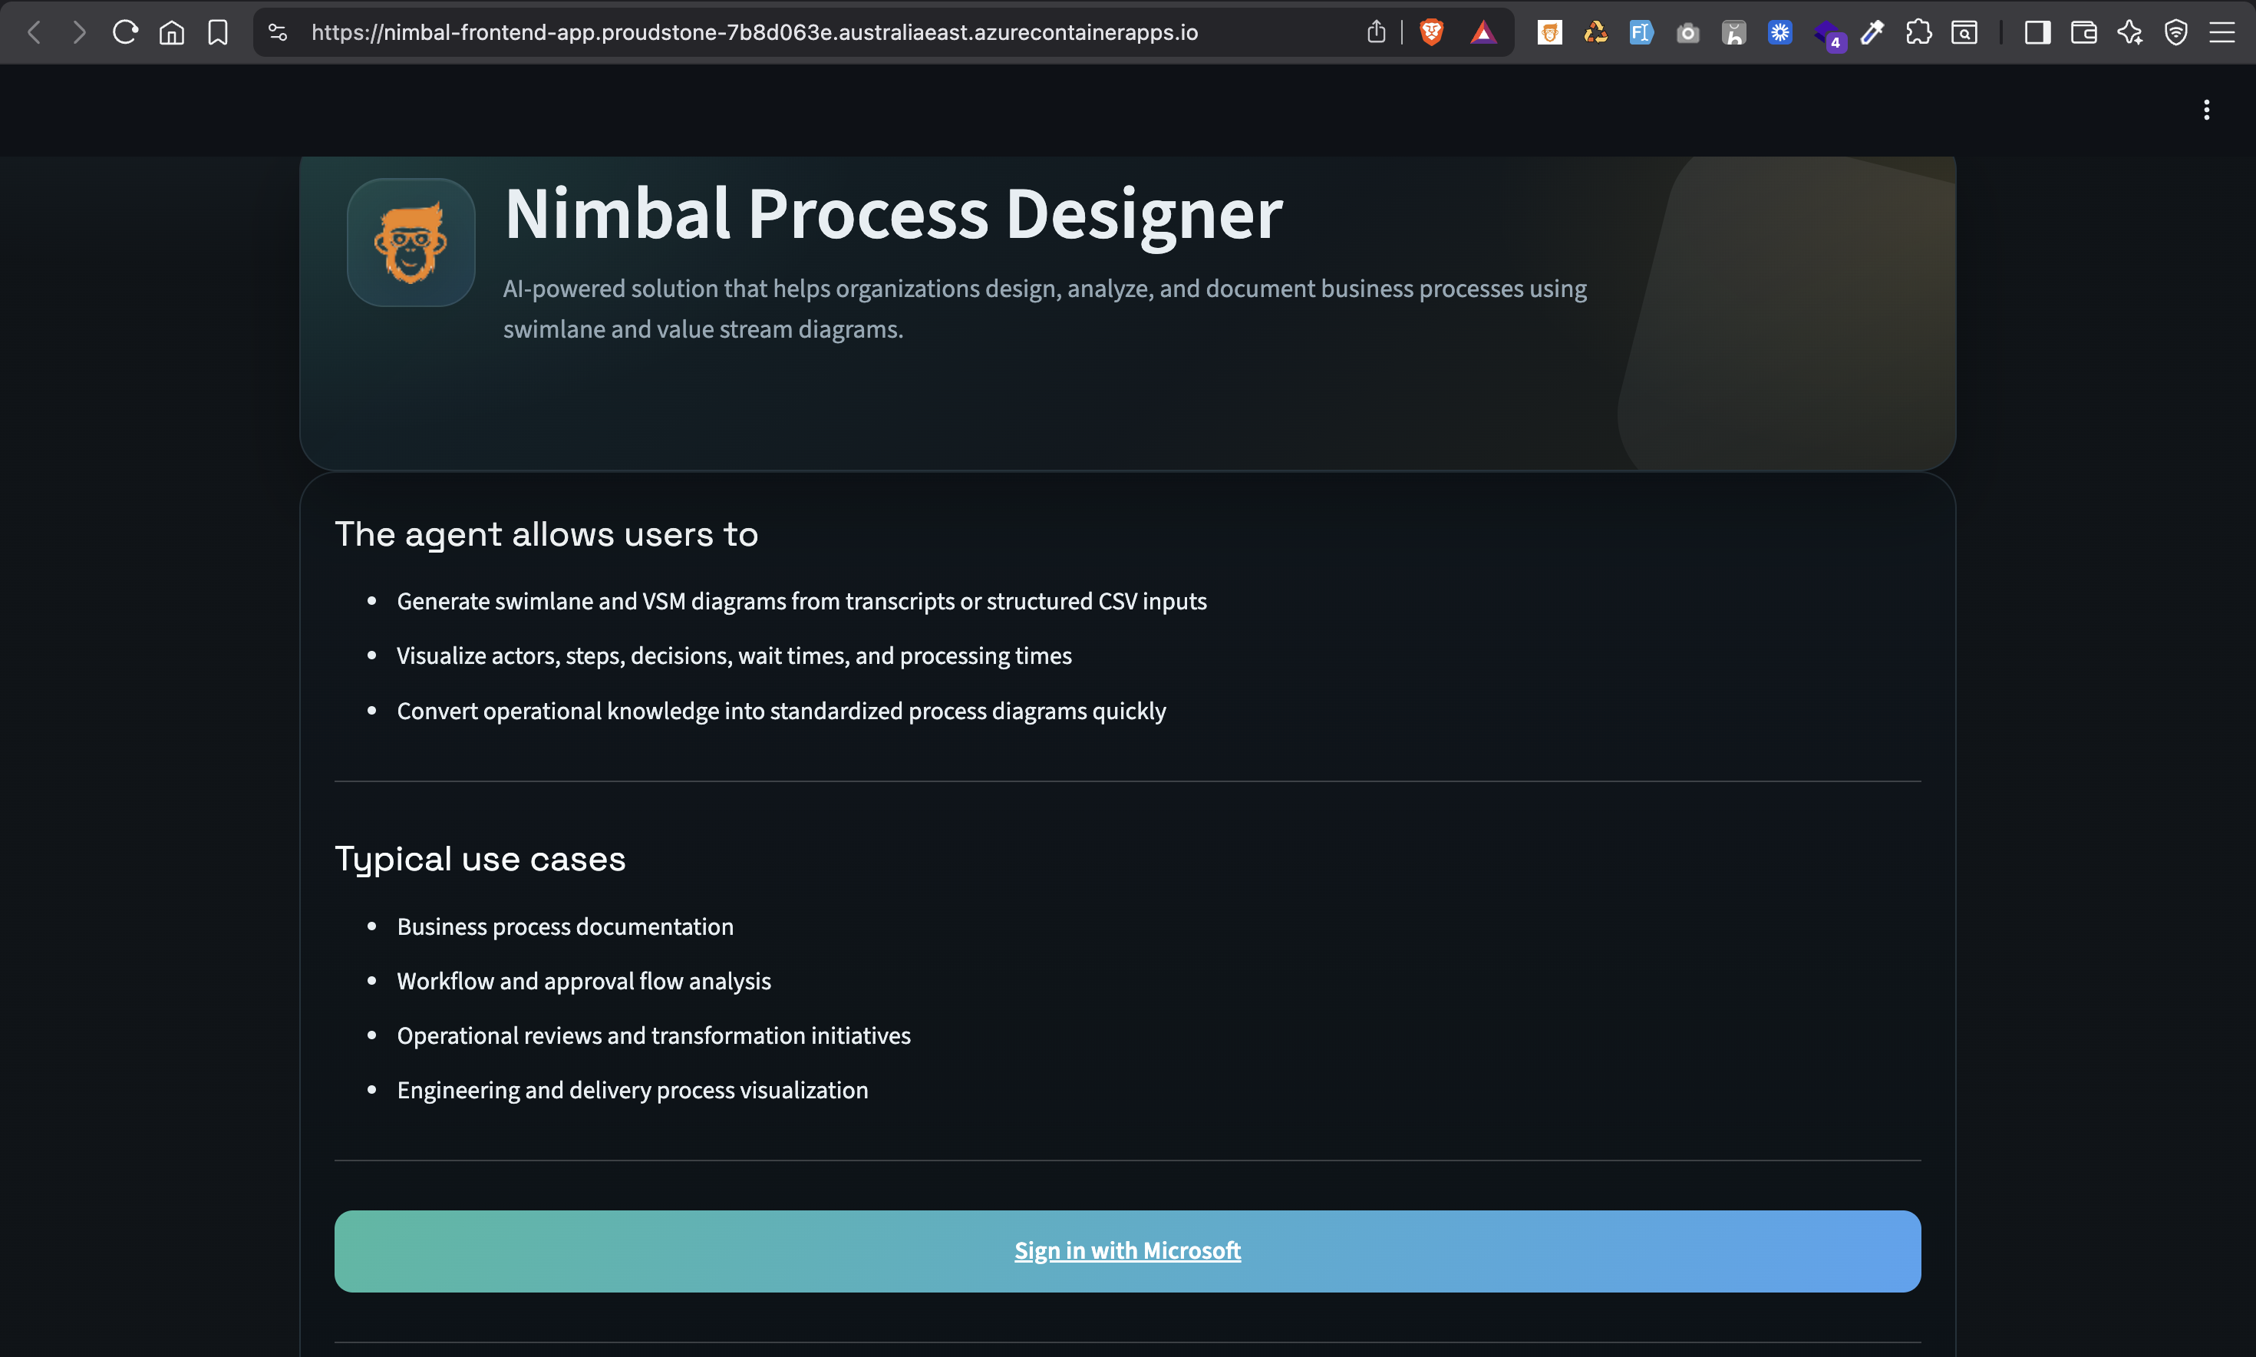Open the Brave Shields panel
Image resolution: width=2256 pixels, height=1357 pixels.
(x=1430, y=32)
